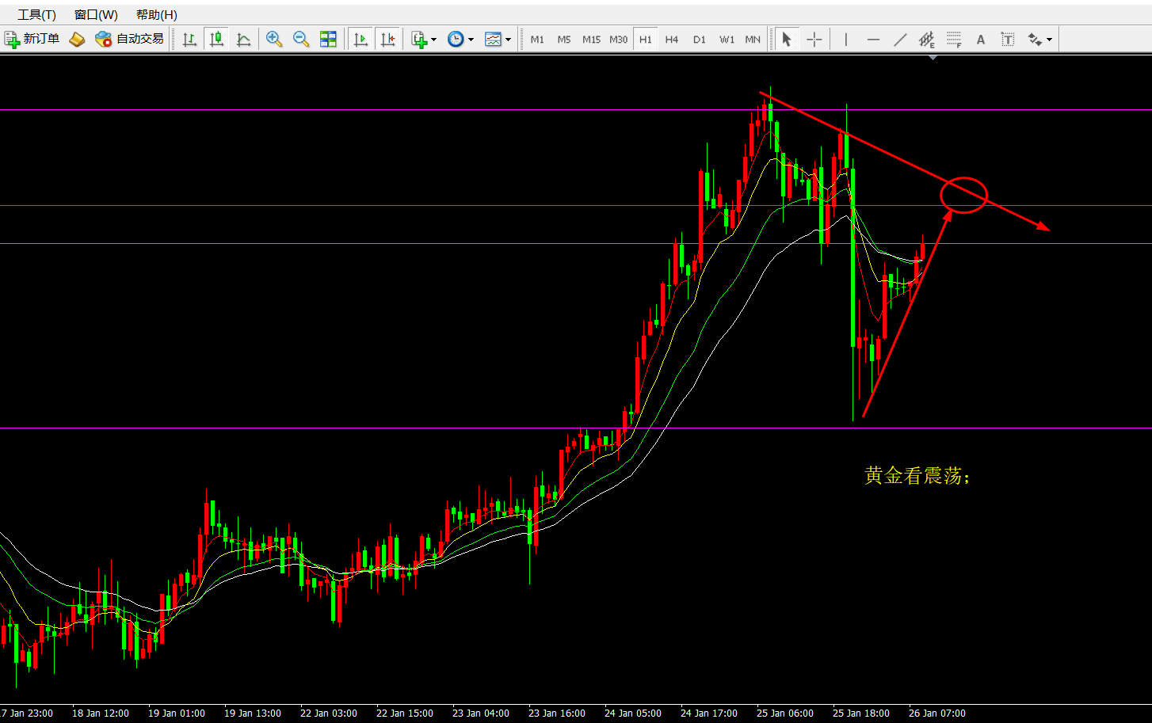Switch chart to line chart type
The image size is (1152, 723).
(x=243, y=39)
